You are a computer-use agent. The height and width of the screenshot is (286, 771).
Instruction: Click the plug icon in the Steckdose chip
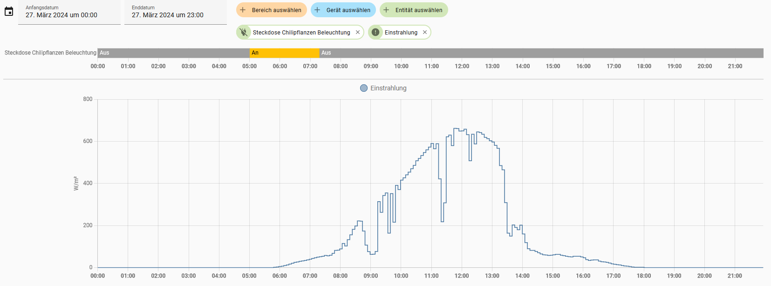tap(244, 32)
